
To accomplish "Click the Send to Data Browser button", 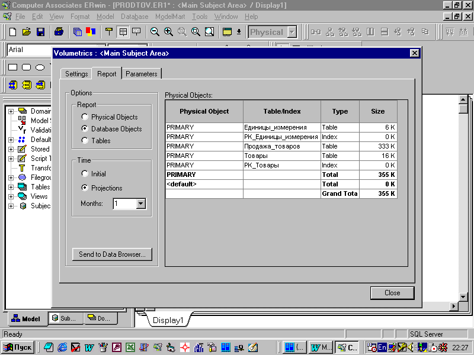I will pos(112,254).
